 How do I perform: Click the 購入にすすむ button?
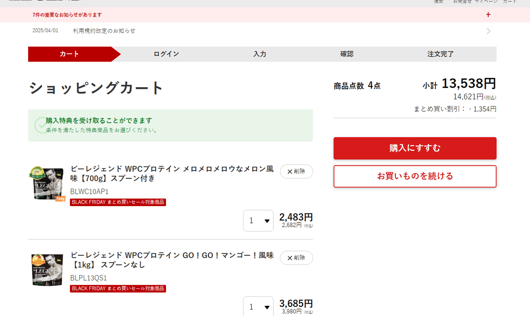[x=415, y=148]
